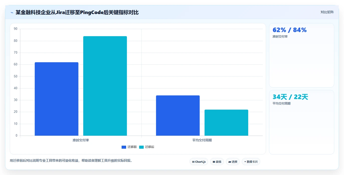This screenshot has height=175, width=344.
Task: Toggle the 迁移后 legend entry
Action: tap(147, 147)
